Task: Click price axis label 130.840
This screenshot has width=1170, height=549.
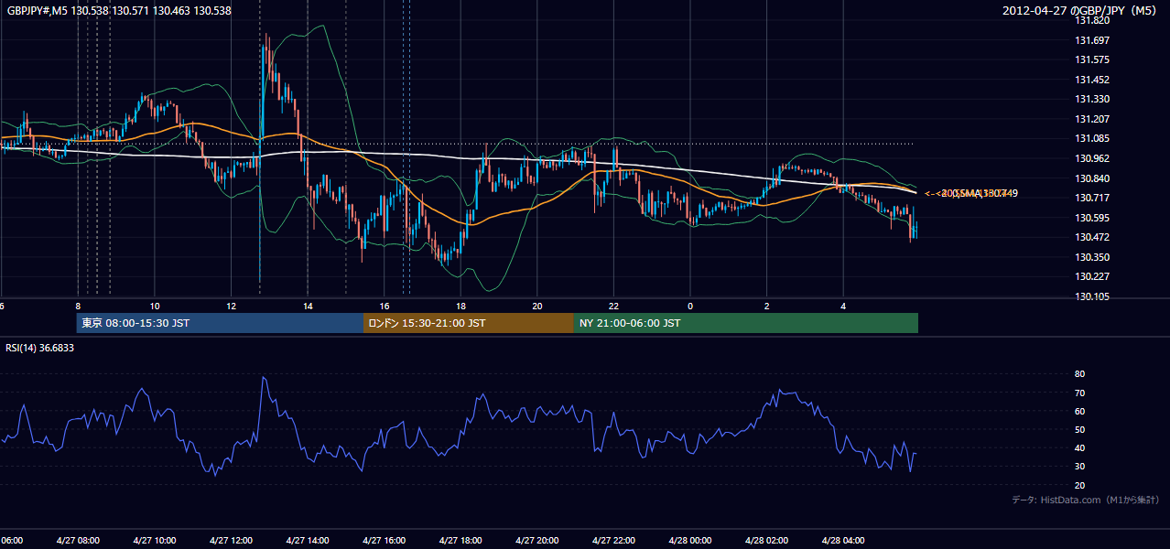Action: pos(1092,178)
